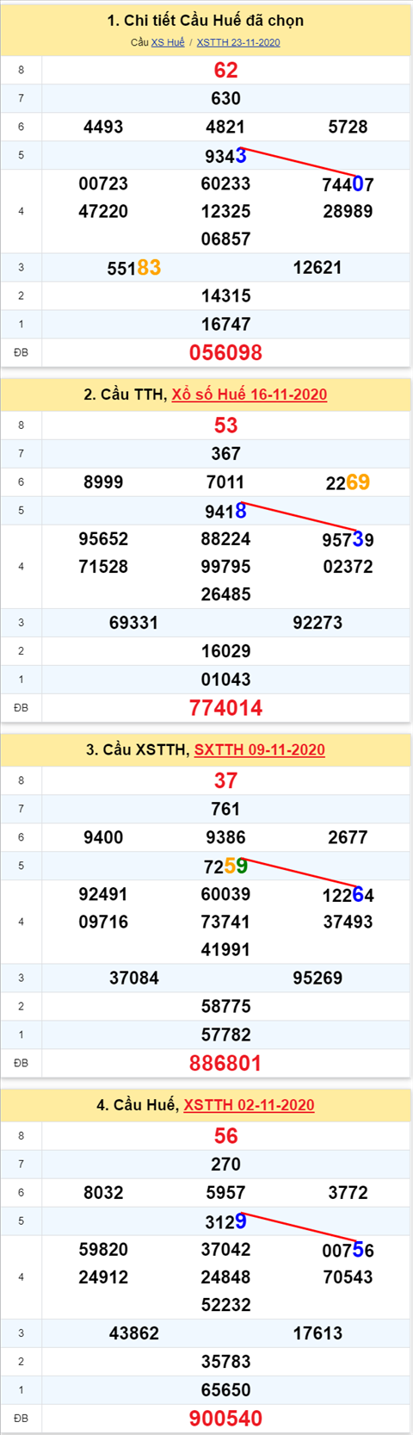The width and height of the screenshot is (413, 1435).
Task: Click the number 367
Action: tap(225, 454)
